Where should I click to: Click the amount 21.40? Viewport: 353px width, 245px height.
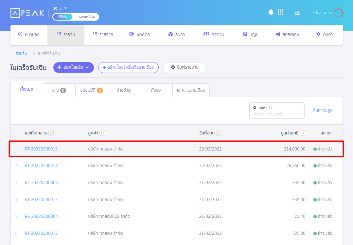[x=300, y=216]
